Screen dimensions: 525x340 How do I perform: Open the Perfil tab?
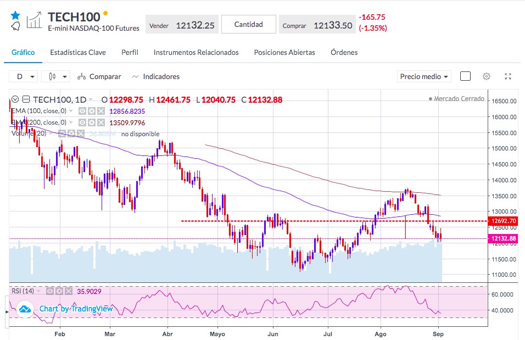click(x=130, y=52)
